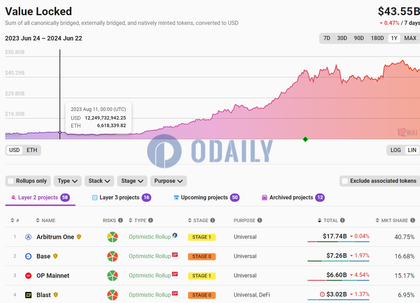Open OP Mainnet's risk pie icon
The image size is (420, 303).
112,276
